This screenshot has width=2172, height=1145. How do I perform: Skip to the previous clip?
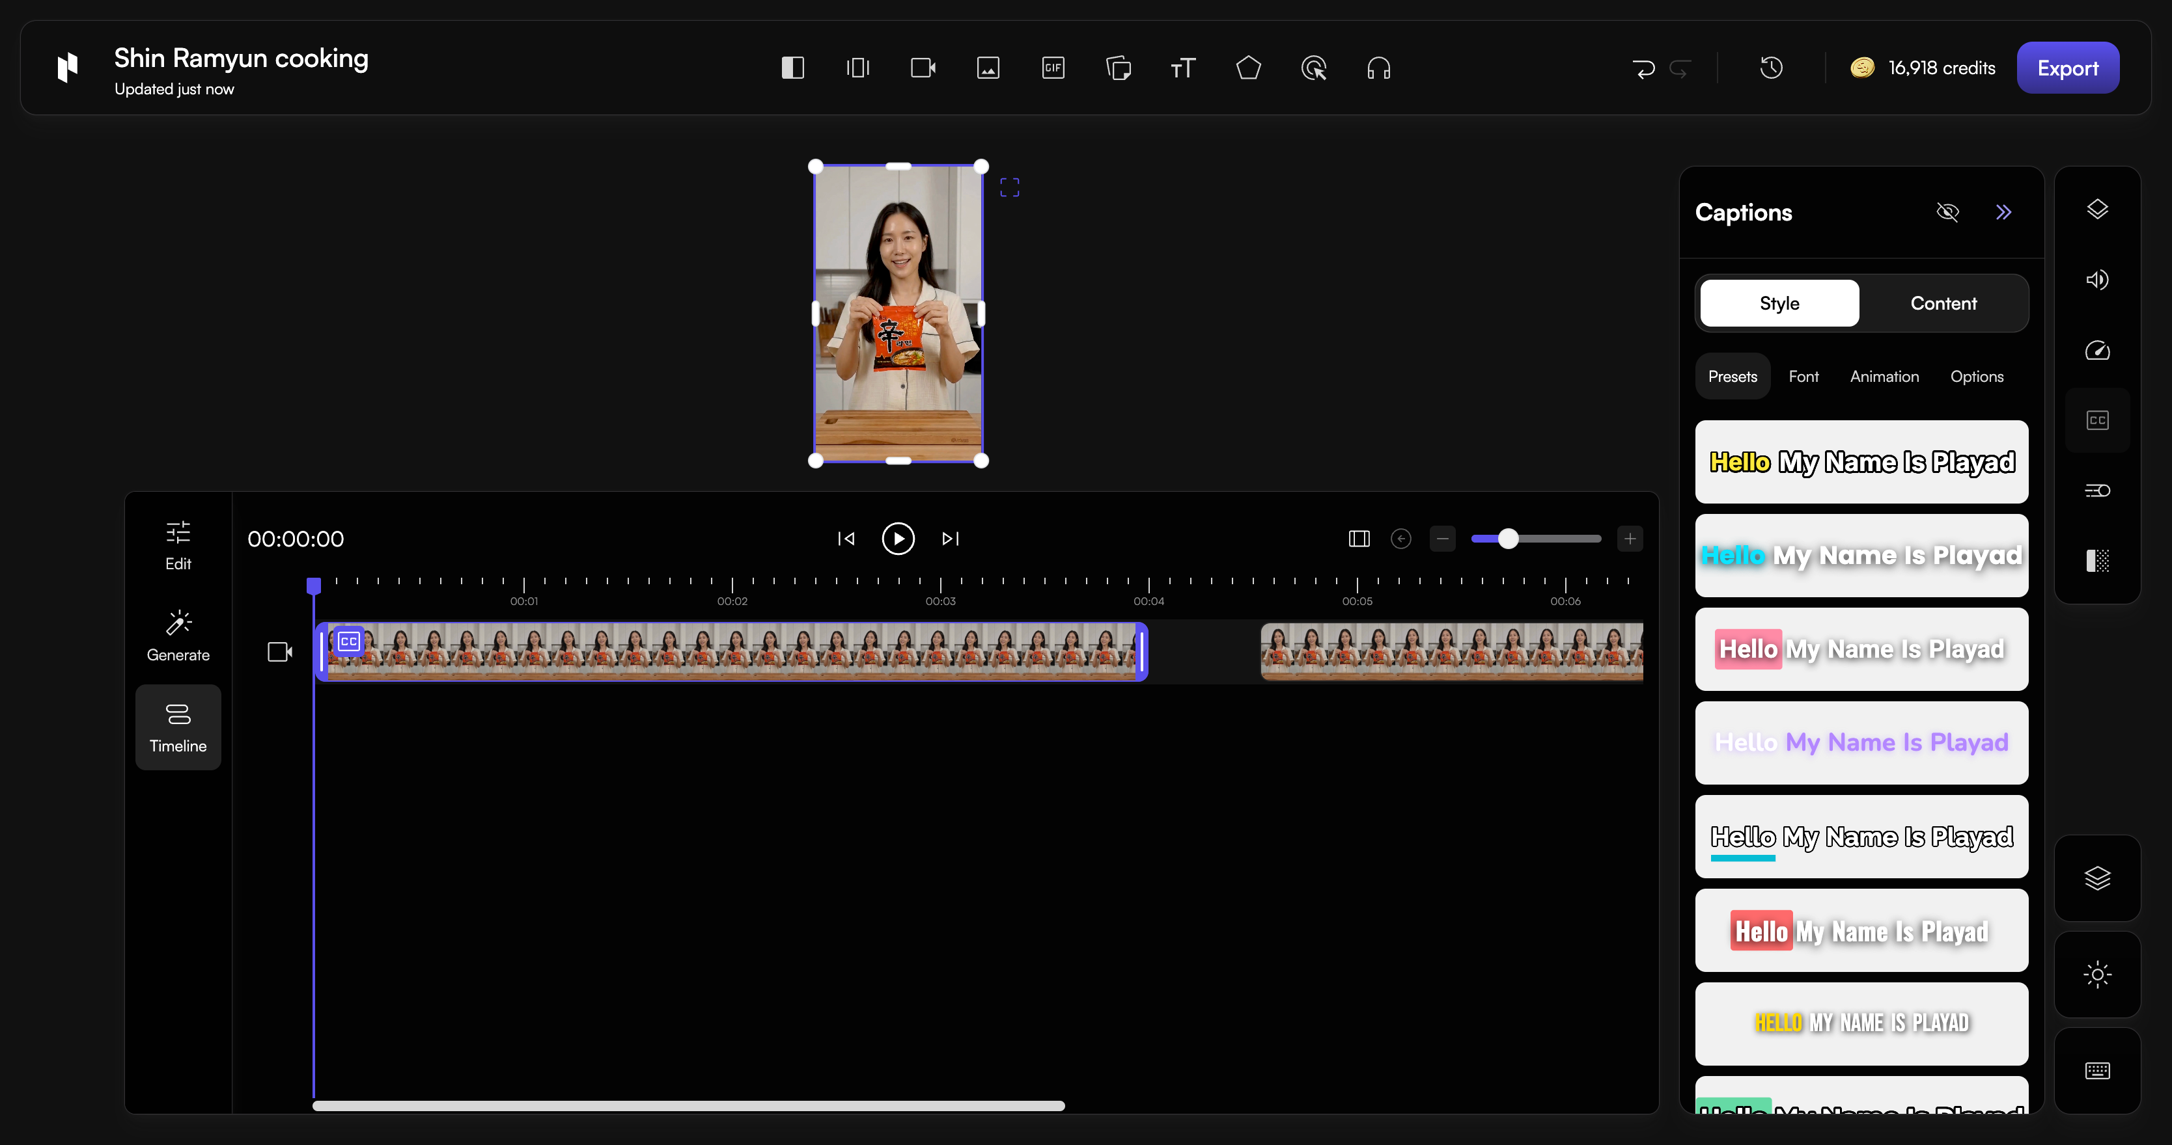coord(846,539)
